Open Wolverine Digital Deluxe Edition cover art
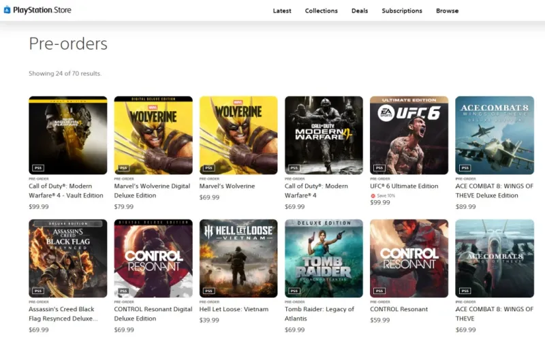Image resolution: width=545 pixels, height=337 pixels. [153, 135]
